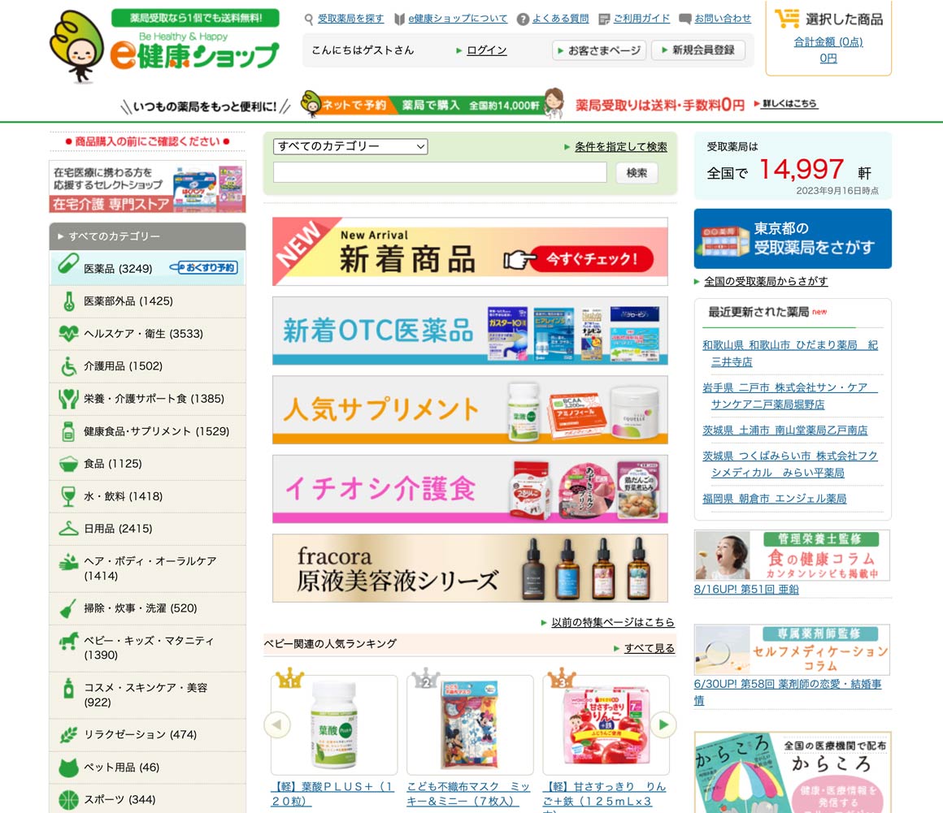The height and width of the screenshot is (813, 943).
Task: Expand the すべてのカテゴリー sidebar header
Action: (147, 236)
